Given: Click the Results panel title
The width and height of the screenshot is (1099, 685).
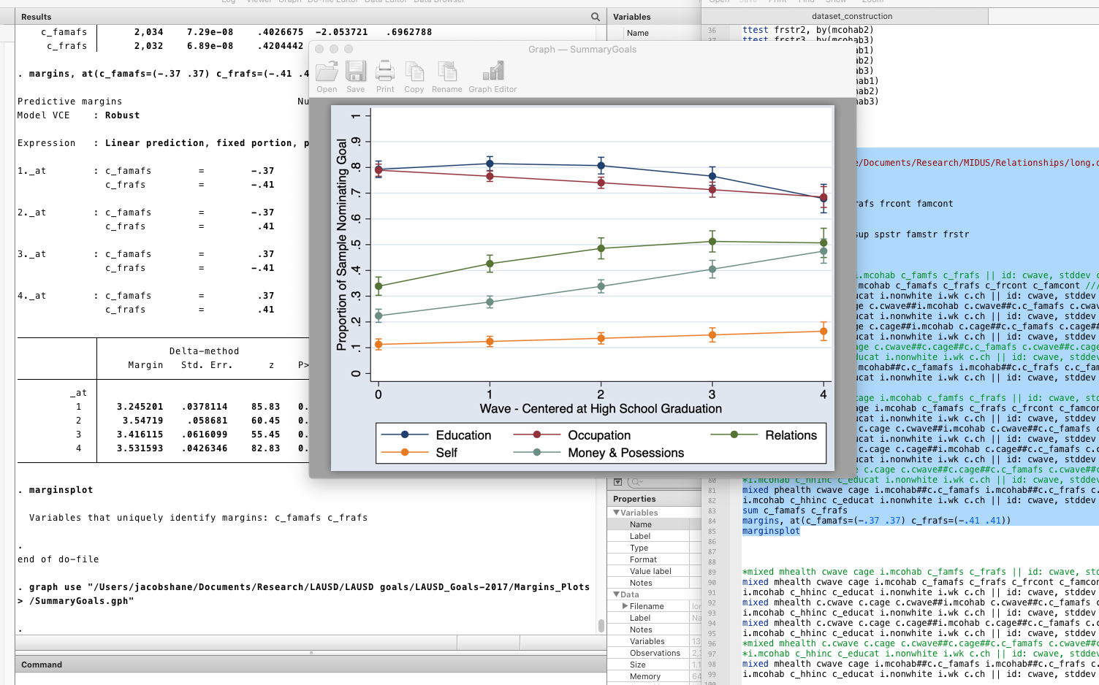Looking at the screenshot, I should pyautogui.click(x=37, y=17).
